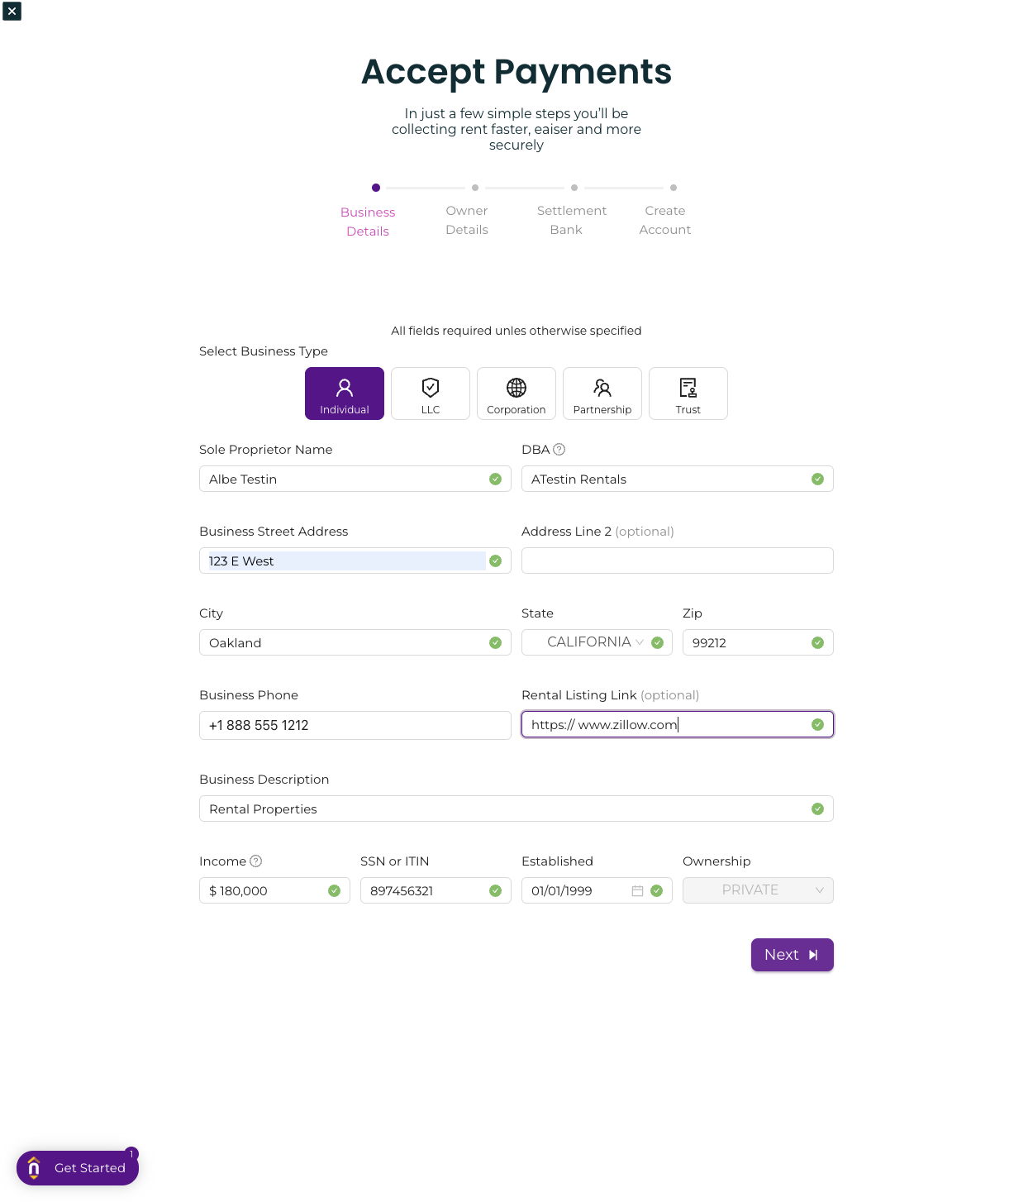Click the Zip field

tap(758, 642)
